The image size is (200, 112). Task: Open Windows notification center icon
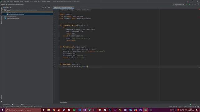(x=197, y=110)
